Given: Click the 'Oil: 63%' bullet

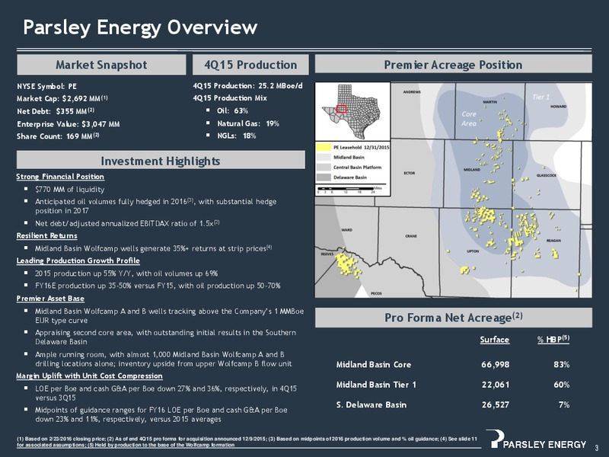Looking at the screenshot, I should coord(232,110).
